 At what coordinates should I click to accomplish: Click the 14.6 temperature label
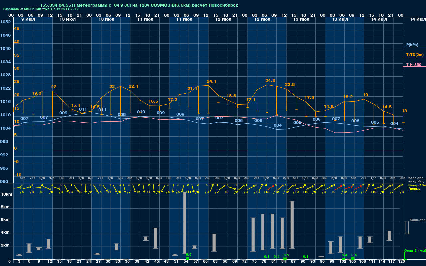coord(328,107)
